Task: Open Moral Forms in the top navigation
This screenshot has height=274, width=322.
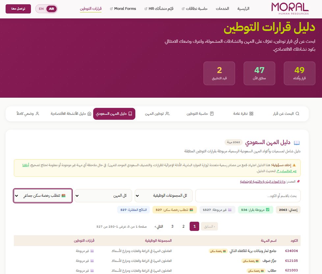Action: (123, 9)
